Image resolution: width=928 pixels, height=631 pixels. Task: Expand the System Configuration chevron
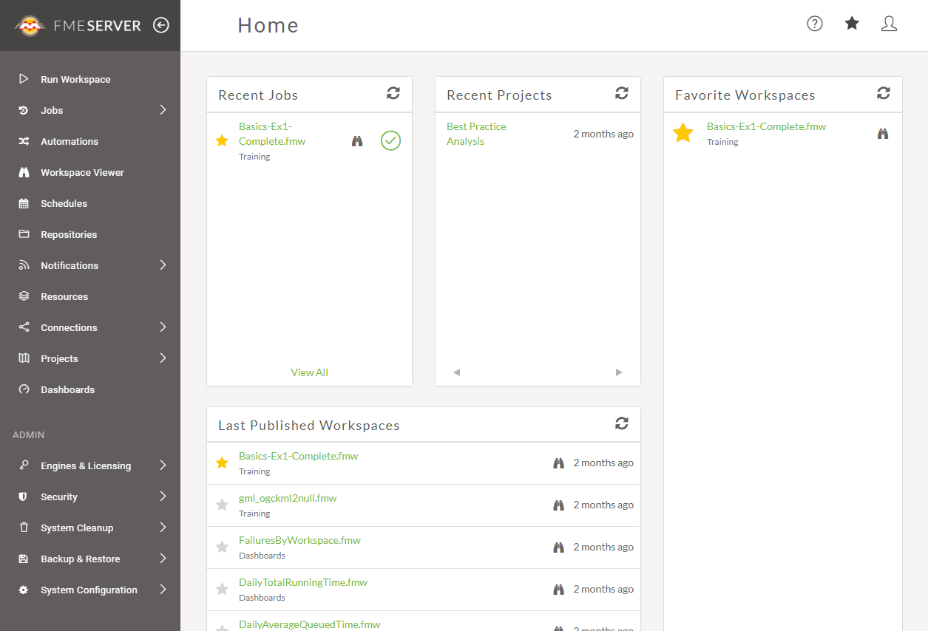click(163, 590)
